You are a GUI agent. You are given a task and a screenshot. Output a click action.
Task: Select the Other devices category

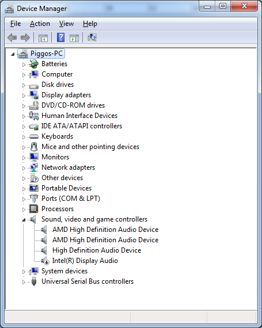coord(62,178)
